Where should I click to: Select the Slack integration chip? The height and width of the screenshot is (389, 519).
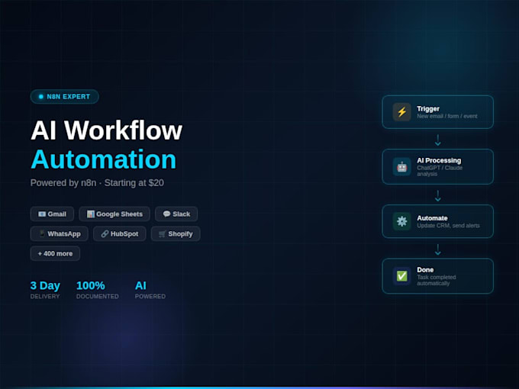coord(176,214)
